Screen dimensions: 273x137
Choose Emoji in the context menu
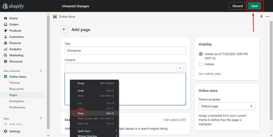(94, 83)
